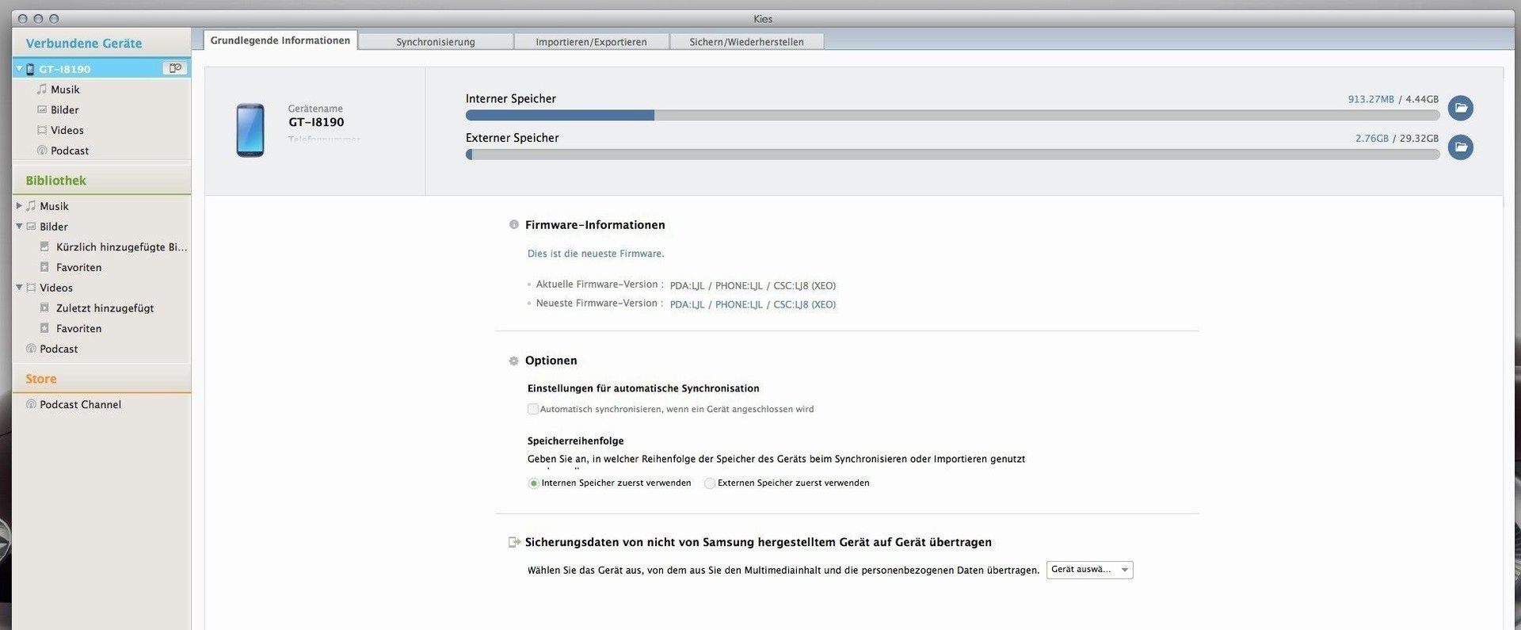The image size is (1521, 630).
Task: Expand the Bibliothek Musik triangle
Action: (19, 206)
